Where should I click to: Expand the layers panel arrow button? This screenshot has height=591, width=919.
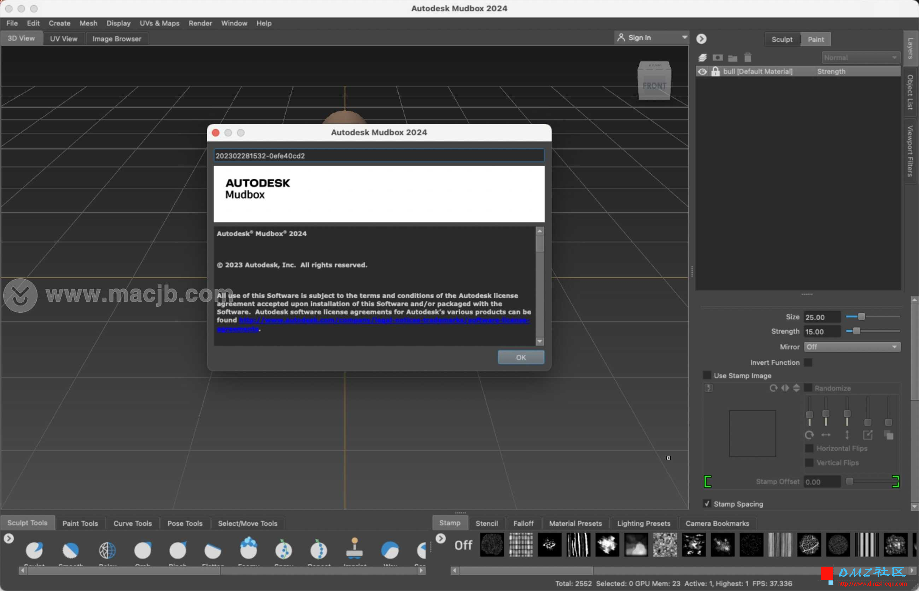pyautogui.click(x=701, y=39)
